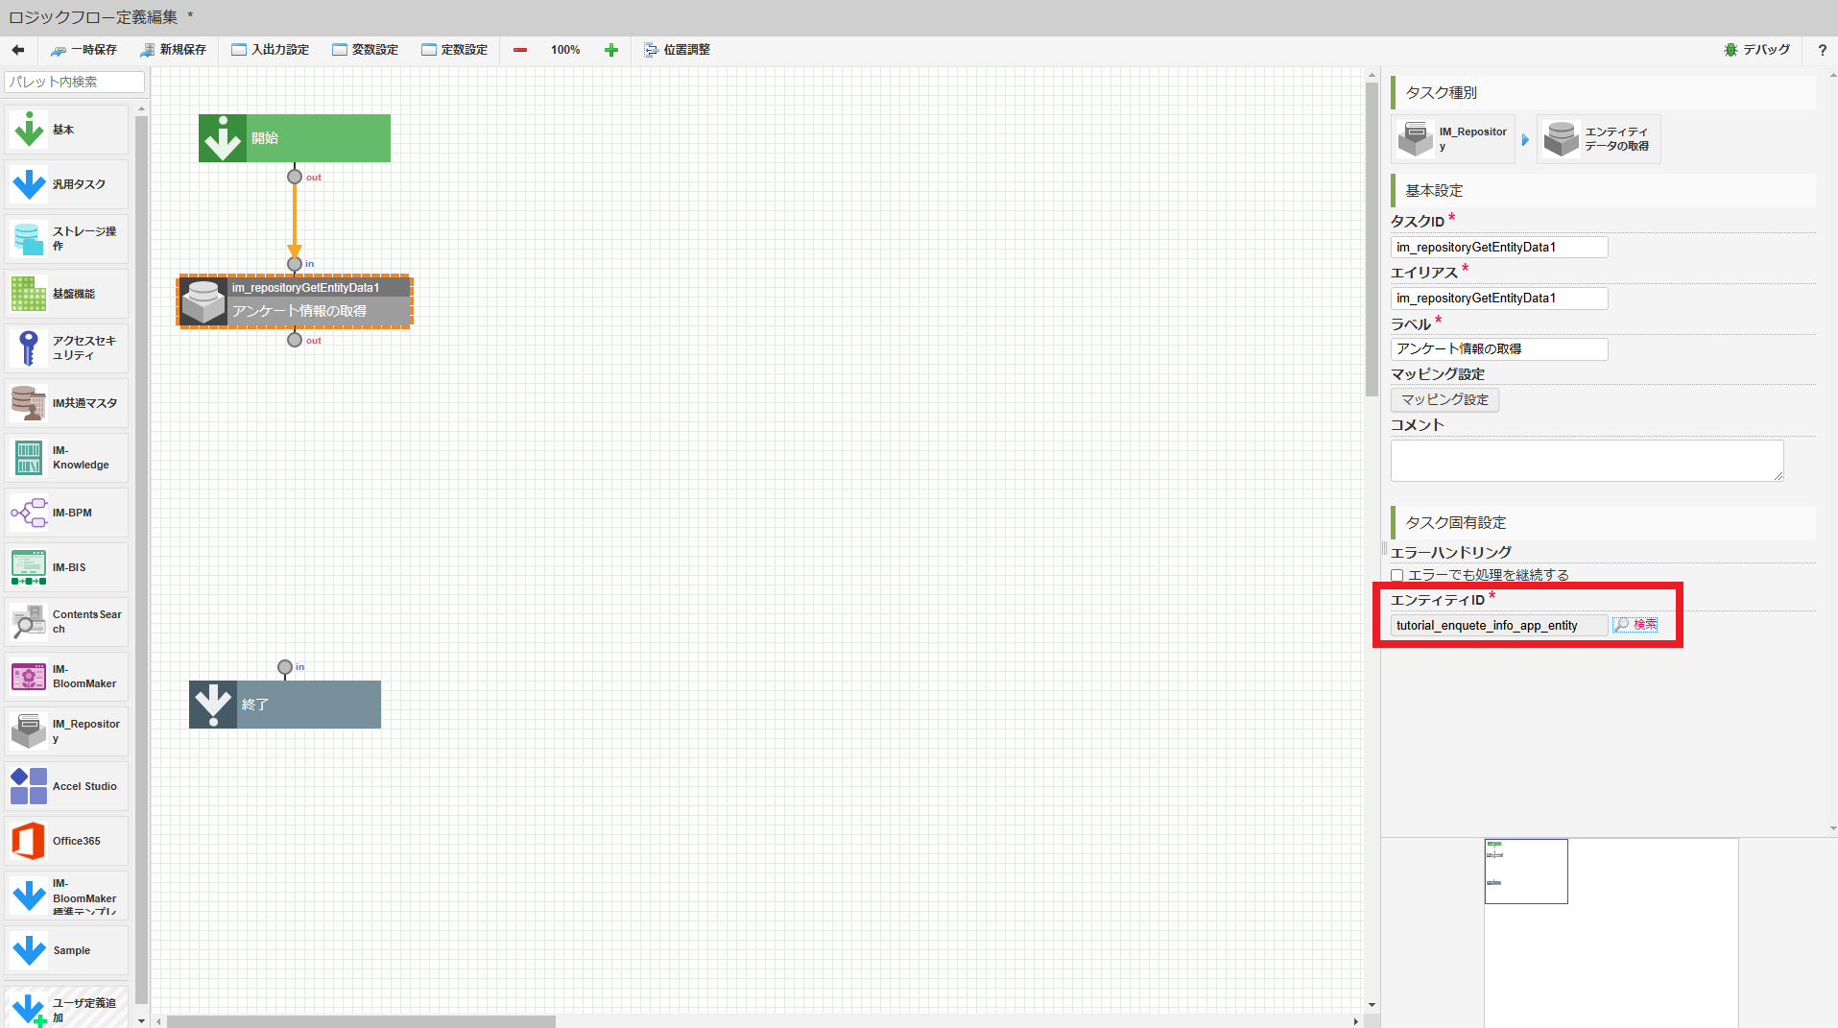The height and width of the screenshot is (1028, 1838).
Task: Enable the エラーでも処理を継続する checkbox
Action: point(1397,574)
